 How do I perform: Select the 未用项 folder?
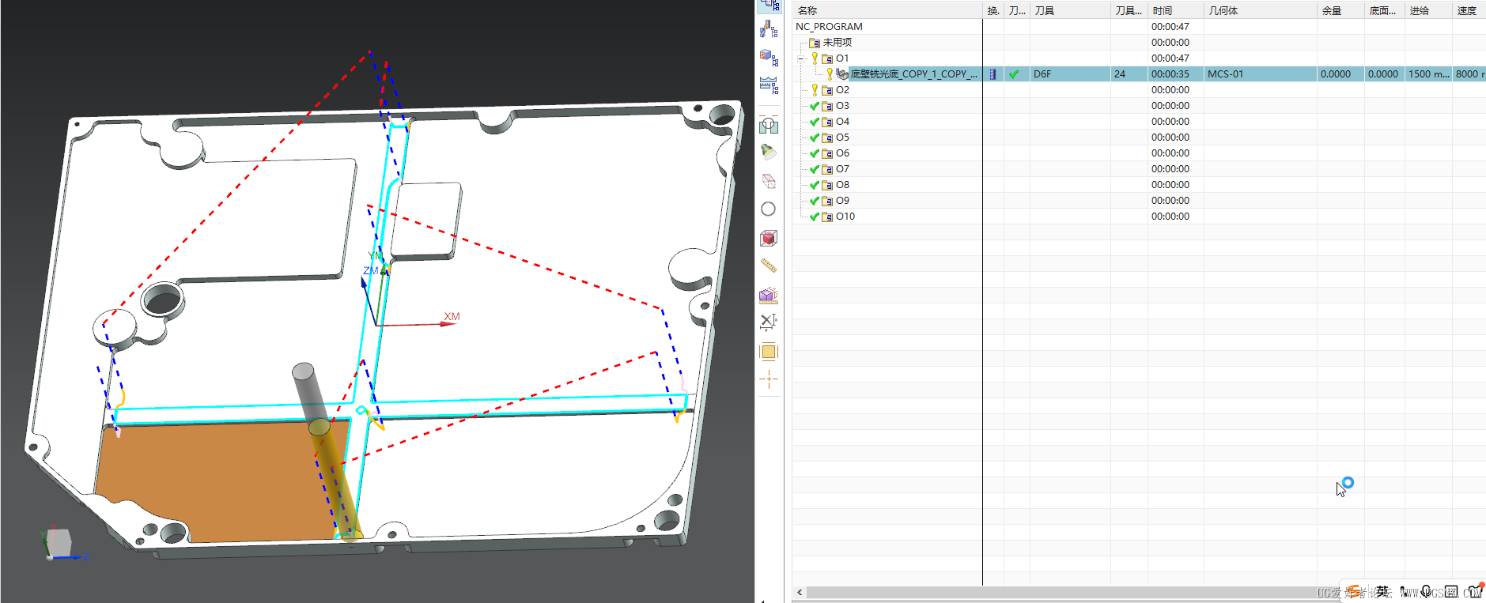837,43
